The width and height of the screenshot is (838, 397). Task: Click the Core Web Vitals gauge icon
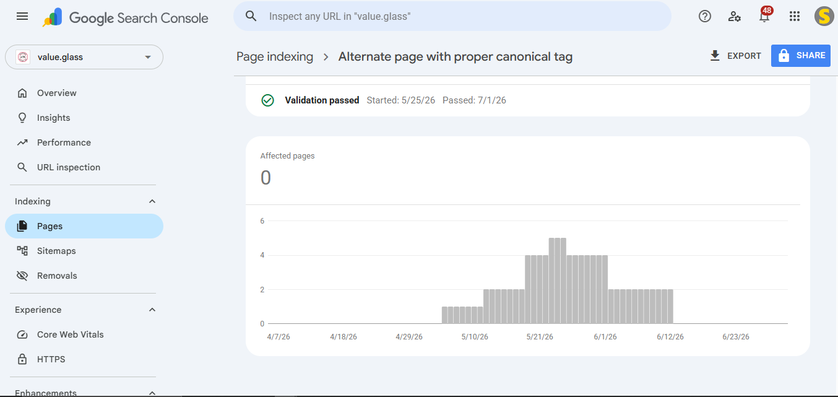pos(22,334)
